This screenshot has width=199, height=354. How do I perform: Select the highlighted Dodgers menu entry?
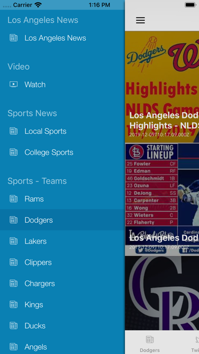[62, 220]
